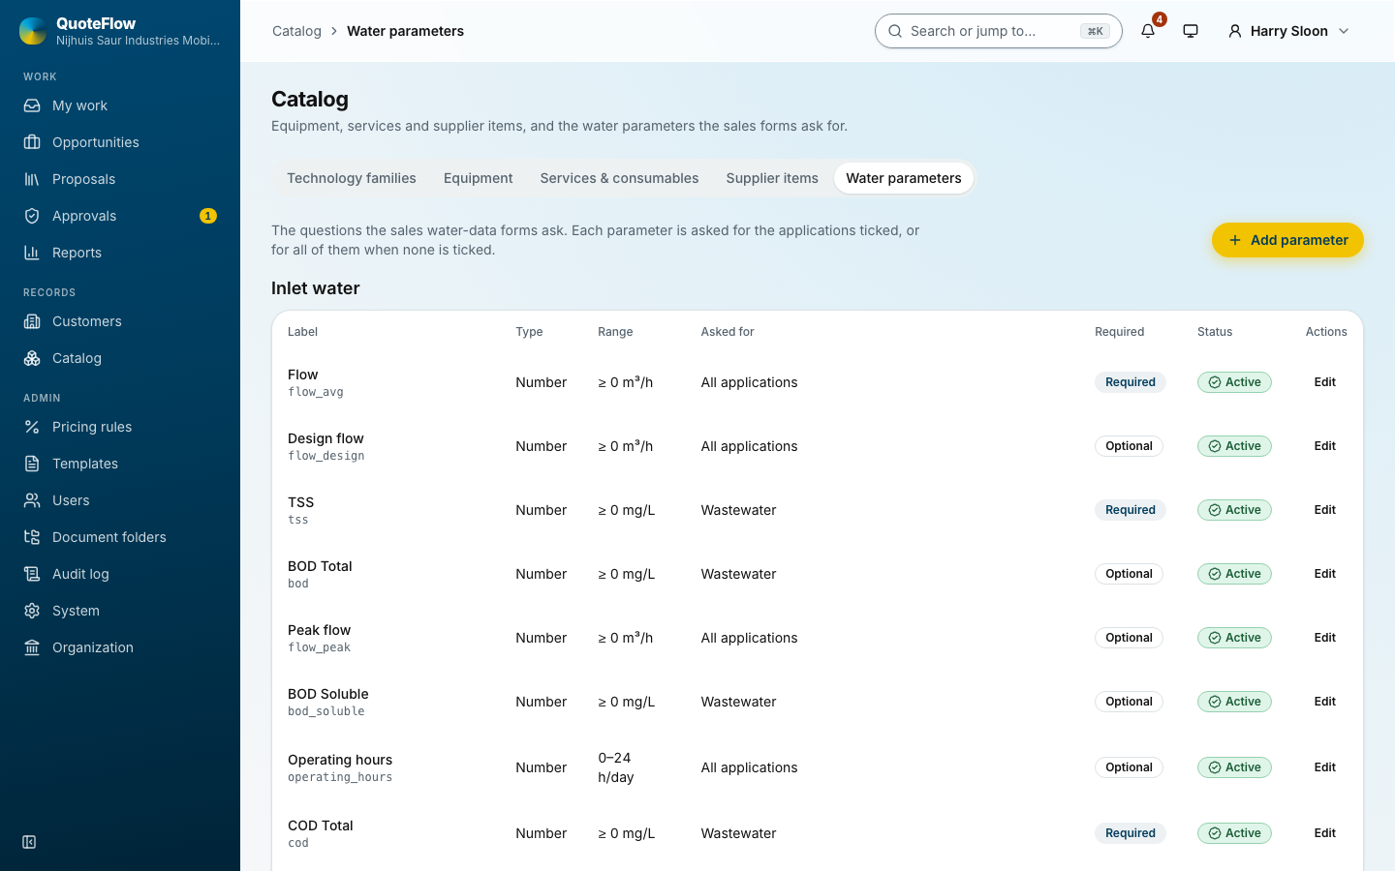Switch to Equipment tab
Screen dimensions: 1395x871
pos(479,178)
